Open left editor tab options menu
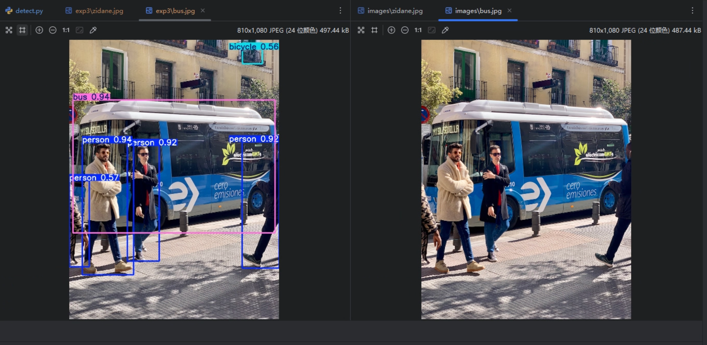Viewport: 707px width, 345px height. pyautogui.click(x=340, y=11)
